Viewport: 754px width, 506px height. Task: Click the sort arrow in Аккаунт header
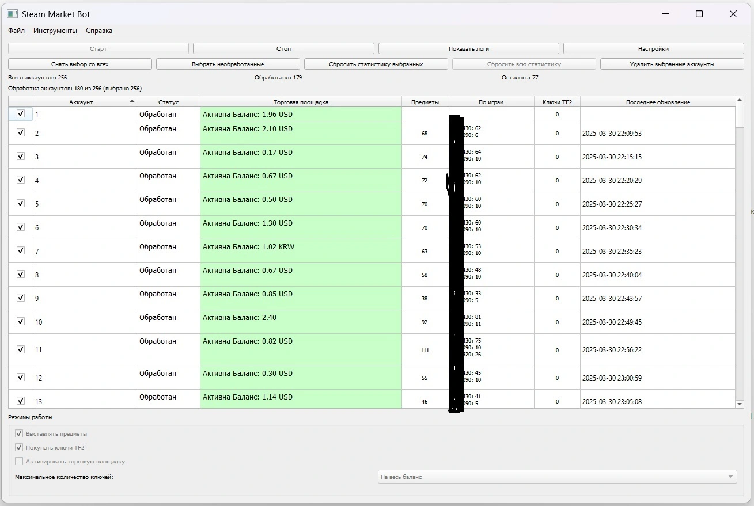point(132,101)
